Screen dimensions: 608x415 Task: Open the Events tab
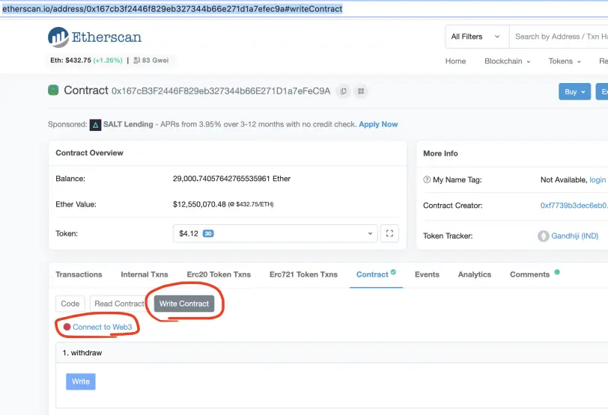click(x=427, y=274)
